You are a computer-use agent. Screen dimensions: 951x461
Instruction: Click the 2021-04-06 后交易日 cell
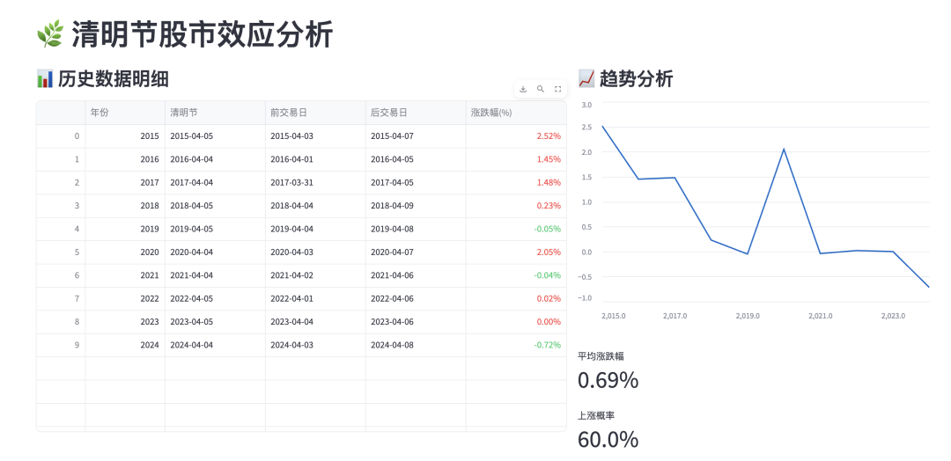pos(416,275)
